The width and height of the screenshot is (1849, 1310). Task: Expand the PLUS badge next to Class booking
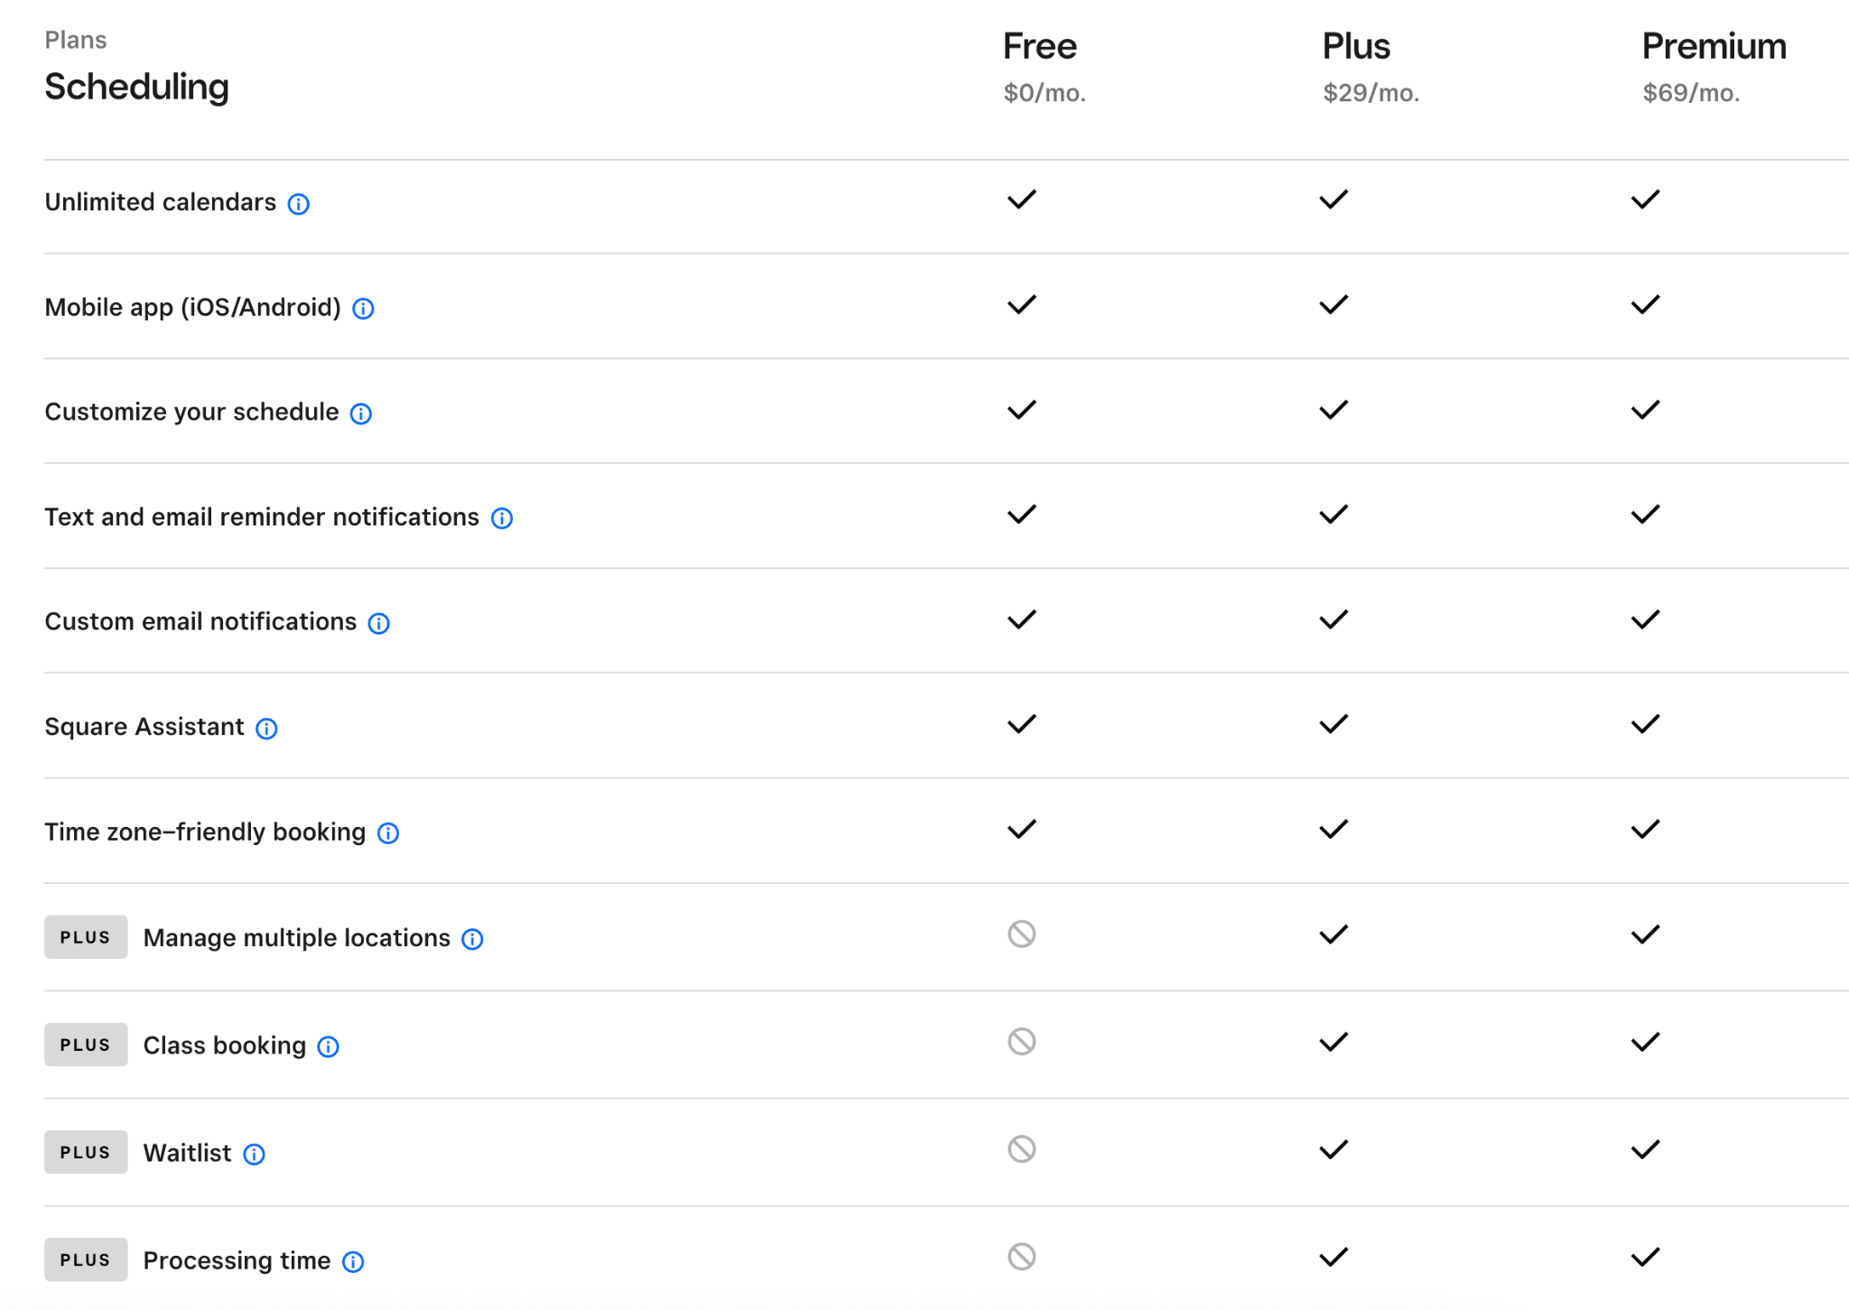85,1042
